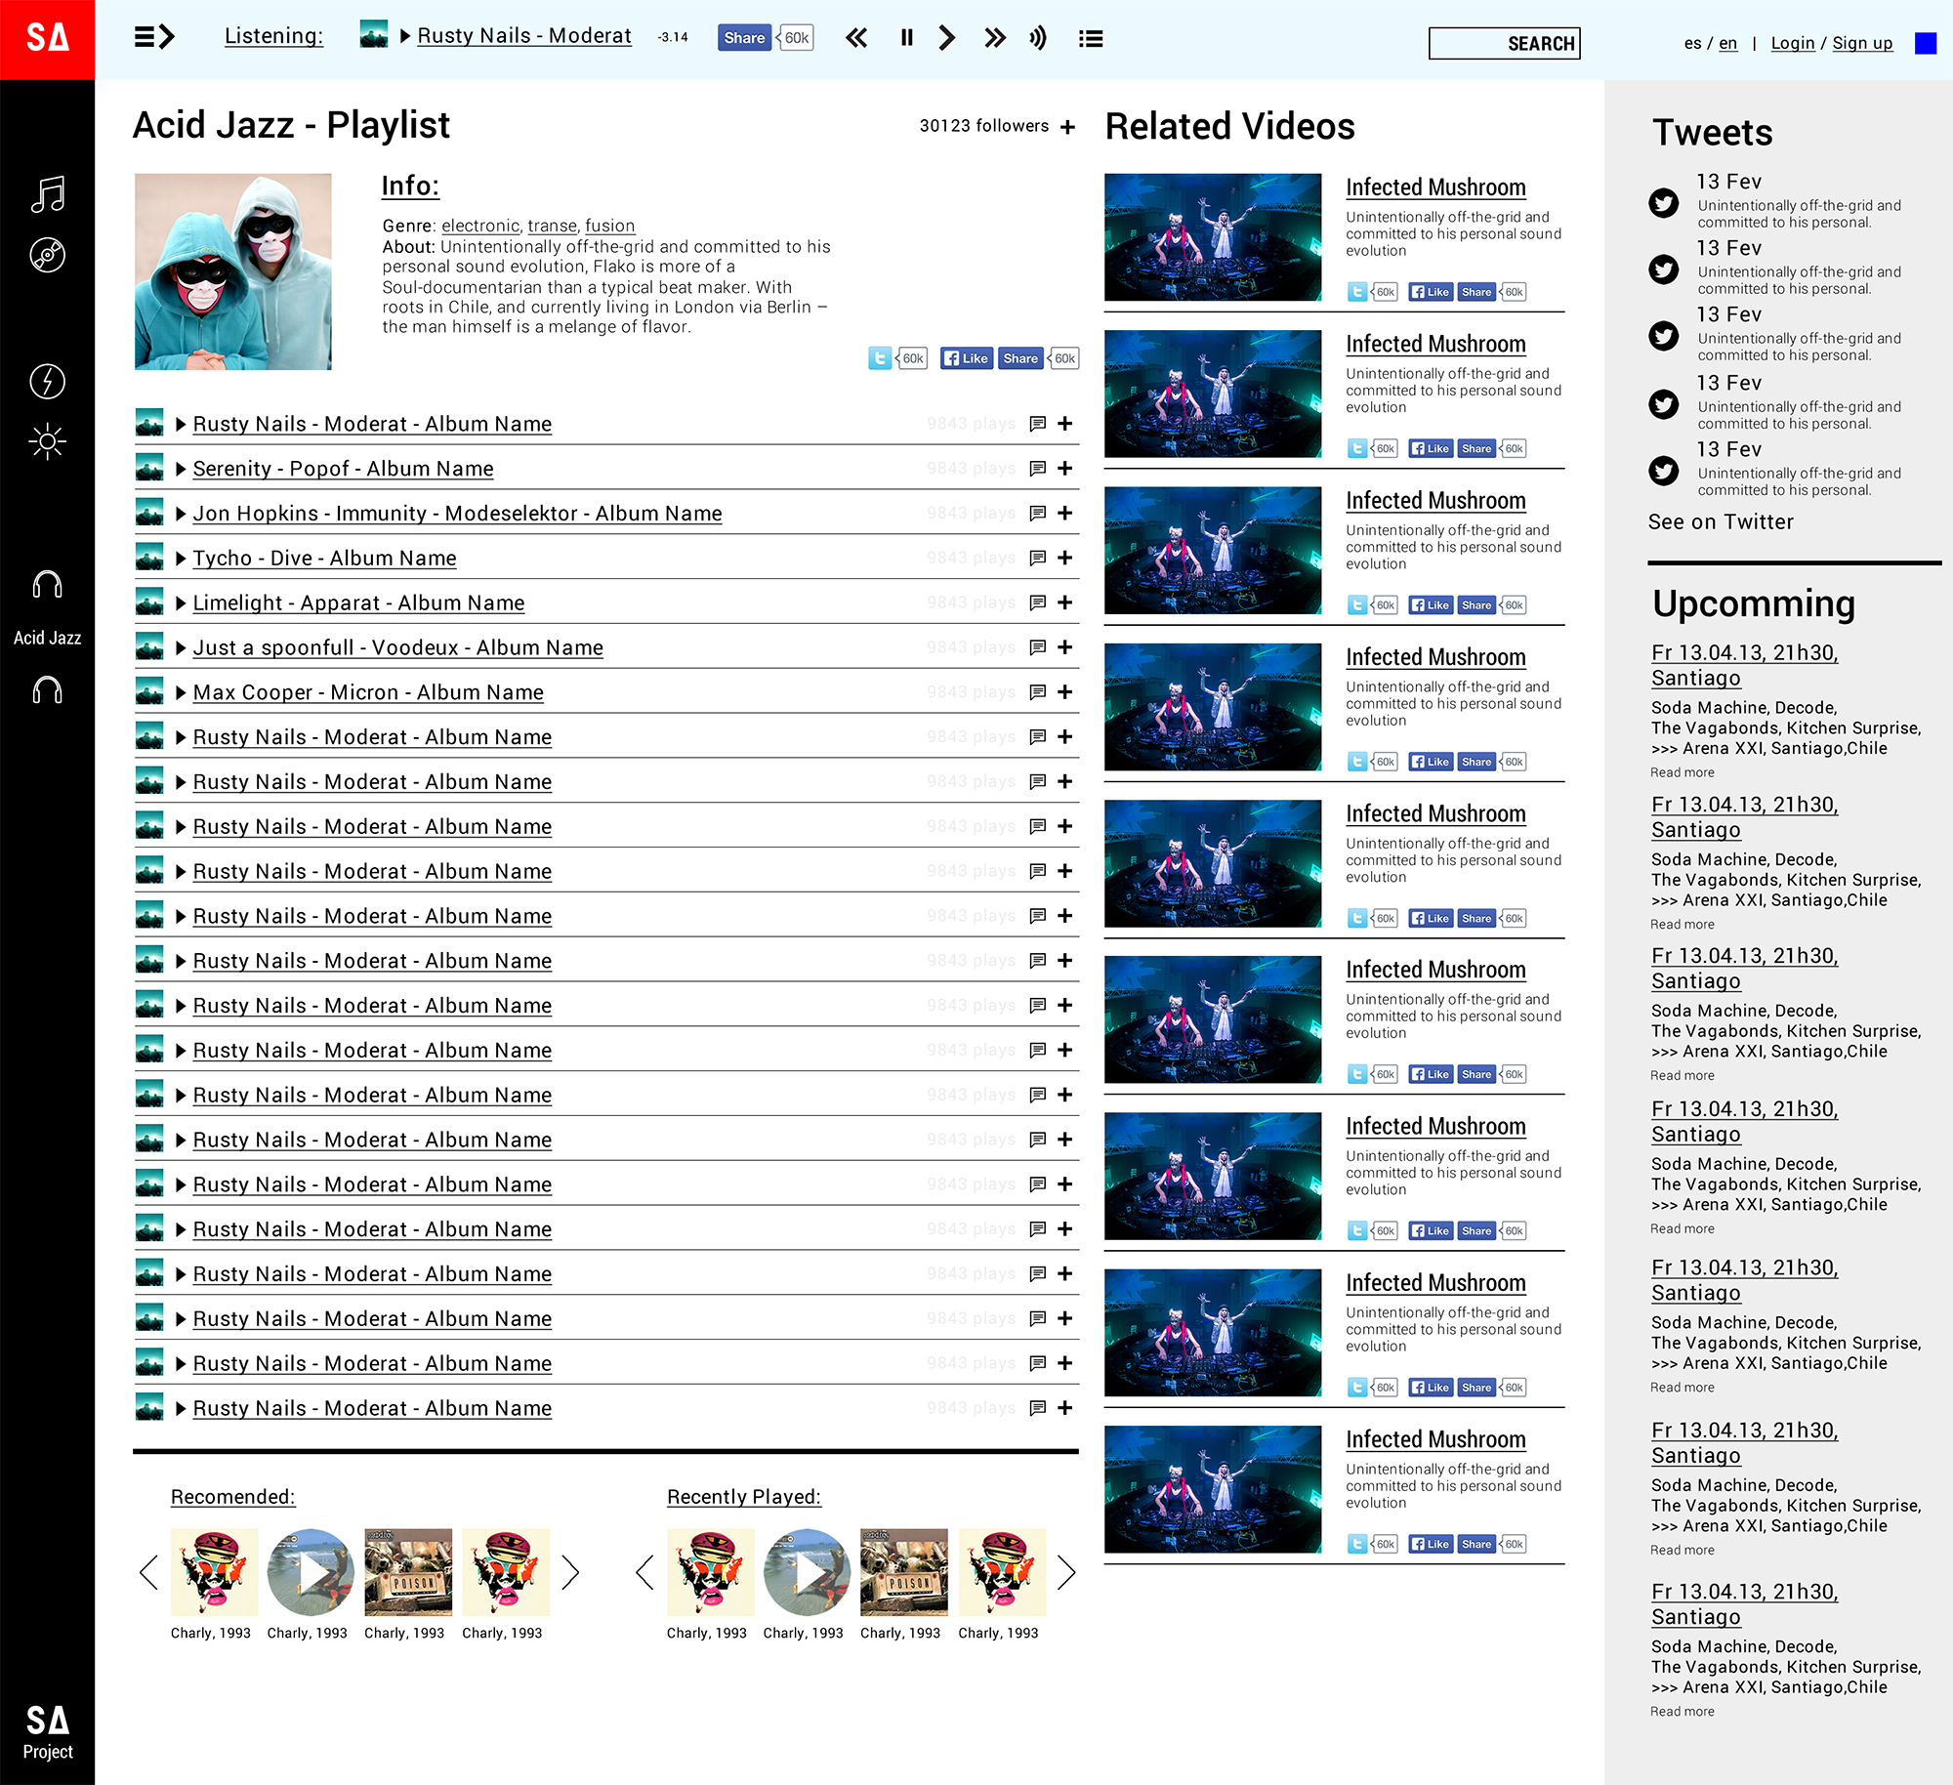Open comments for Tycho - Dive track
The image size is (1953, 1785).
(x=1038, y=558)
